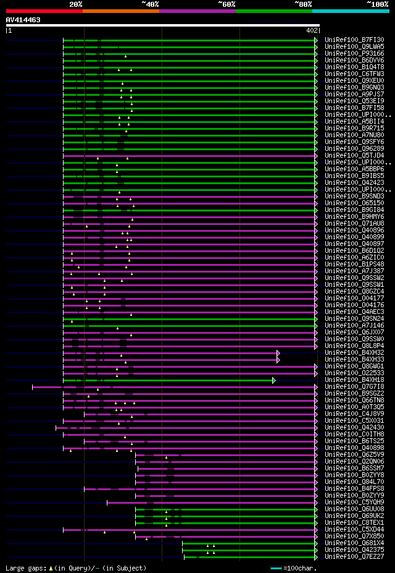This screenshot has height=573, width=395.
Task: Open hit UniRef100_B7FI30
Action: click(354, 40)
